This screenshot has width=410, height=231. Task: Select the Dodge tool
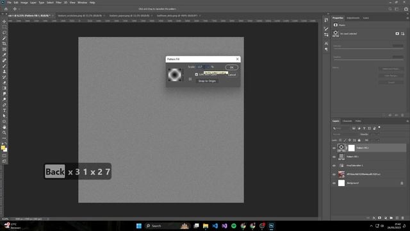pyautogui.click(x=4, y=99)
